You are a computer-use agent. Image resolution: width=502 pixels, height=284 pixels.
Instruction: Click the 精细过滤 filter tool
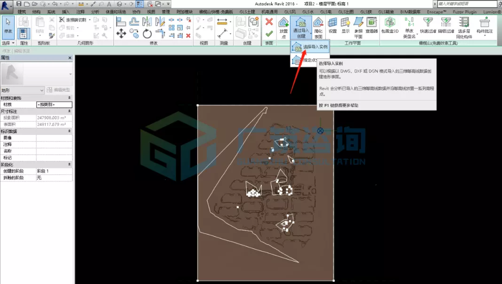(446, 25)
